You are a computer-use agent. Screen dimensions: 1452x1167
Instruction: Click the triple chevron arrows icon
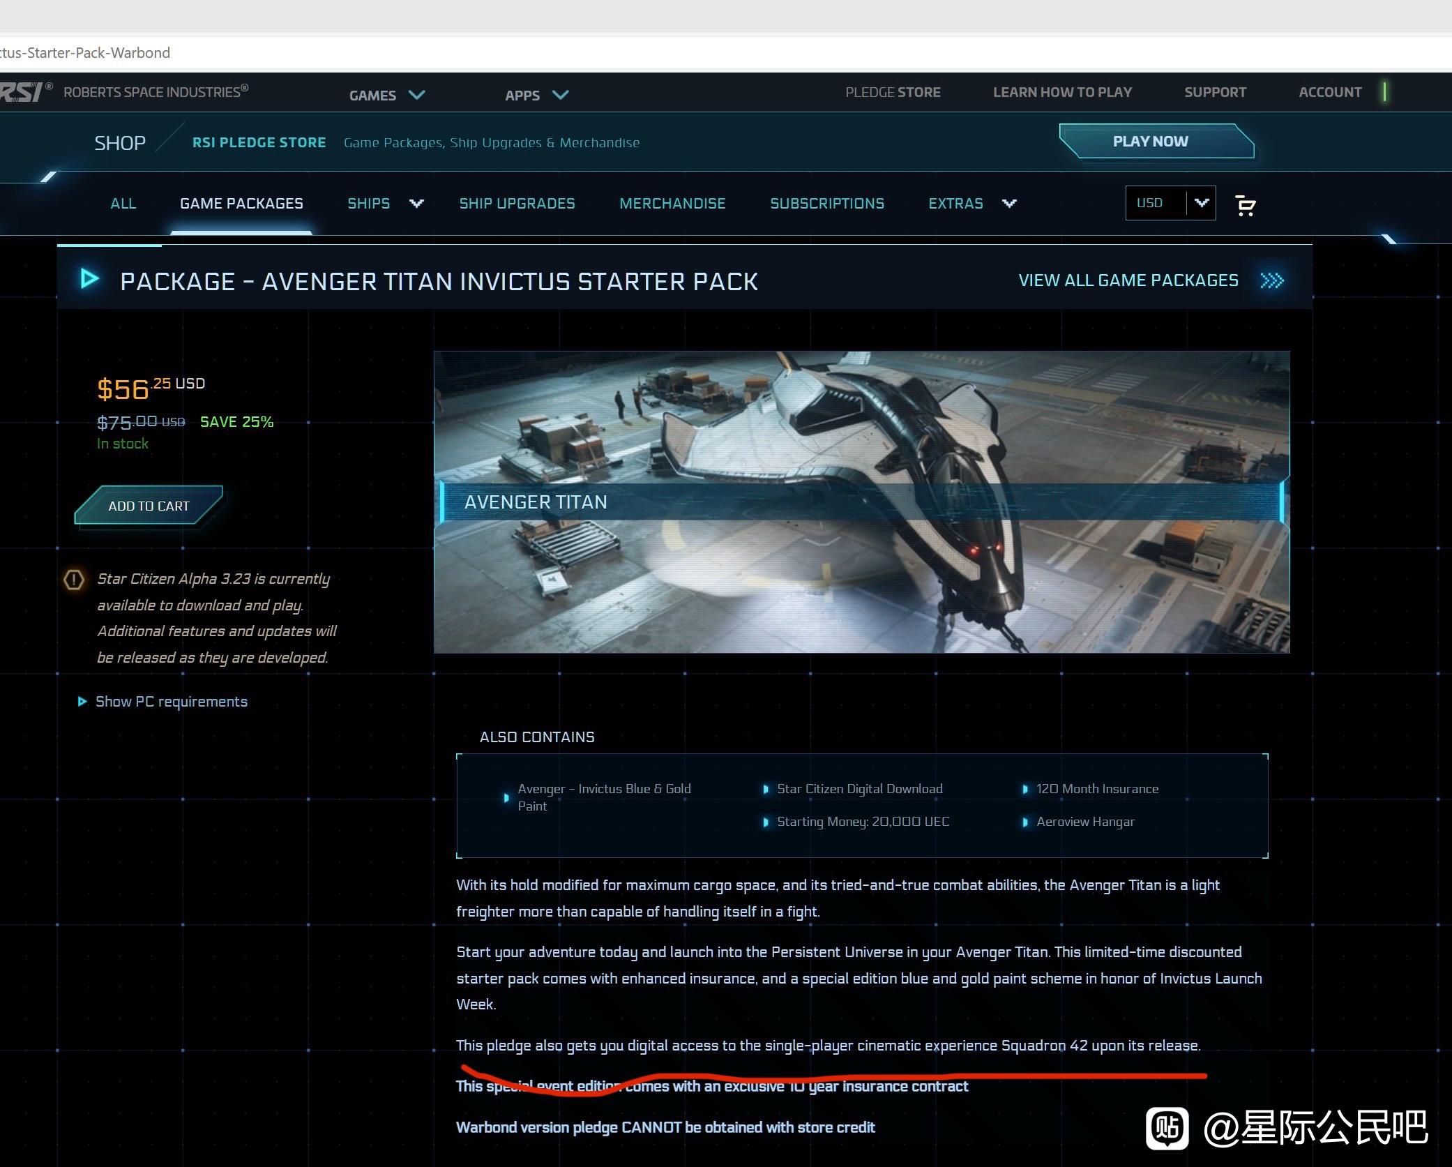tap(1272, 280)
